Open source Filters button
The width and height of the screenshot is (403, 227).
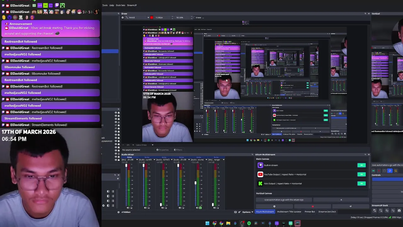coord(178,150)
